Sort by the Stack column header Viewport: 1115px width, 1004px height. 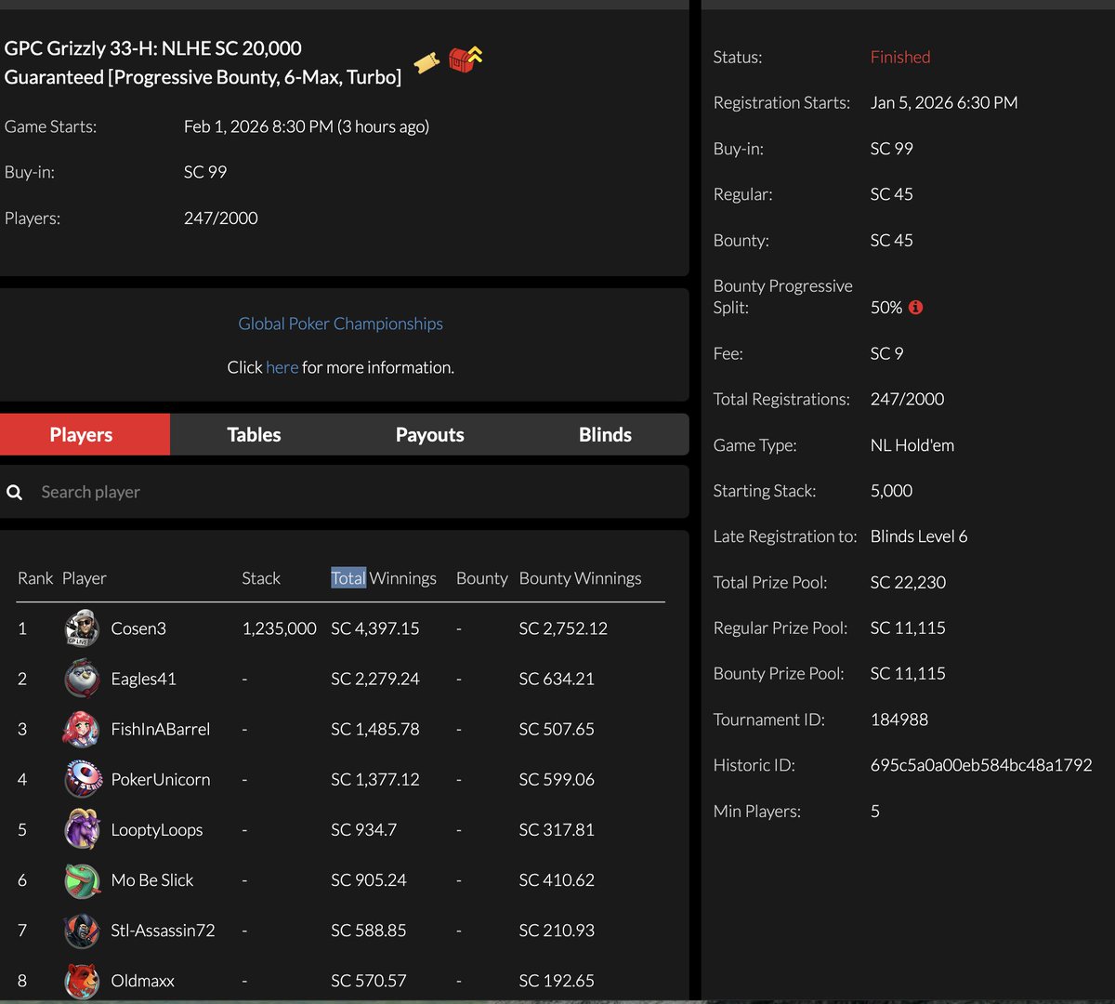pyautogui.click(x=261, y=578)
